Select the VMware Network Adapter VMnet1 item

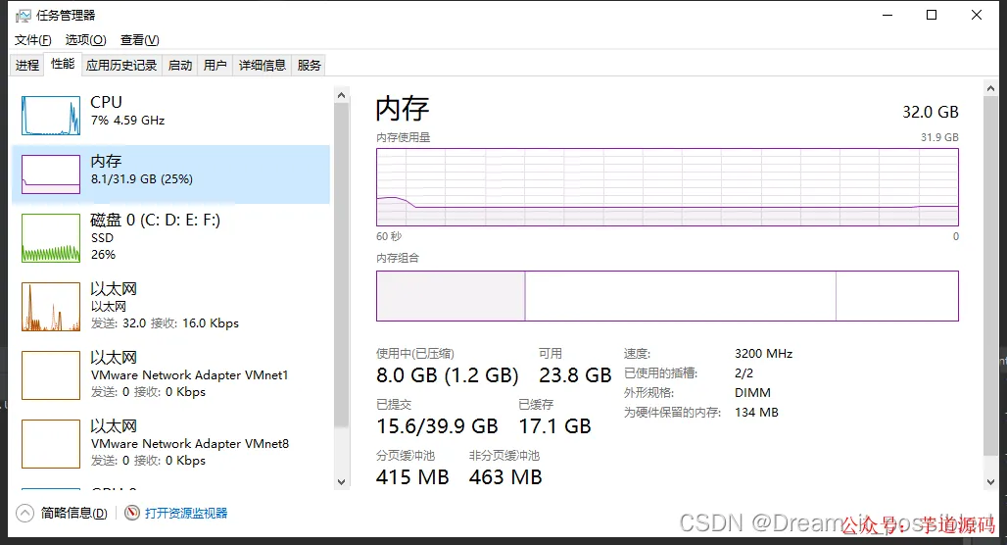[x=170, y=374]
